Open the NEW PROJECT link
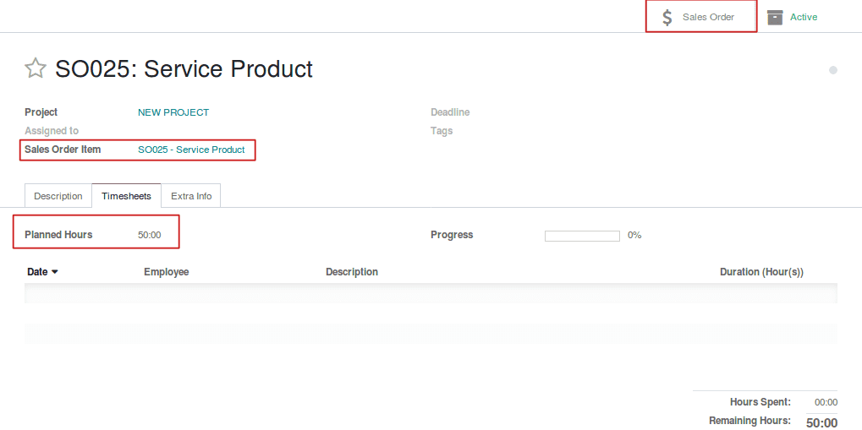The width and height of the screenshot is (862, 430). coord(173,112)
